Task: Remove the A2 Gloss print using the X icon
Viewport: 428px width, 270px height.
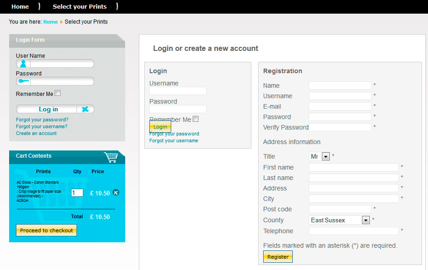Action: [116, 193]
